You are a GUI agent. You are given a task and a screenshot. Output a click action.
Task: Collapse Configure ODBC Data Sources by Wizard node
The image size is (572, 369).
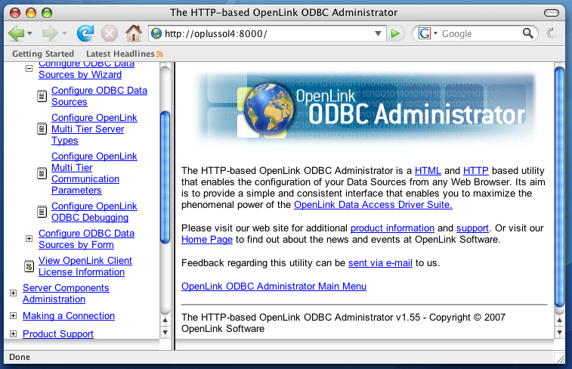[x=29, y=68]
